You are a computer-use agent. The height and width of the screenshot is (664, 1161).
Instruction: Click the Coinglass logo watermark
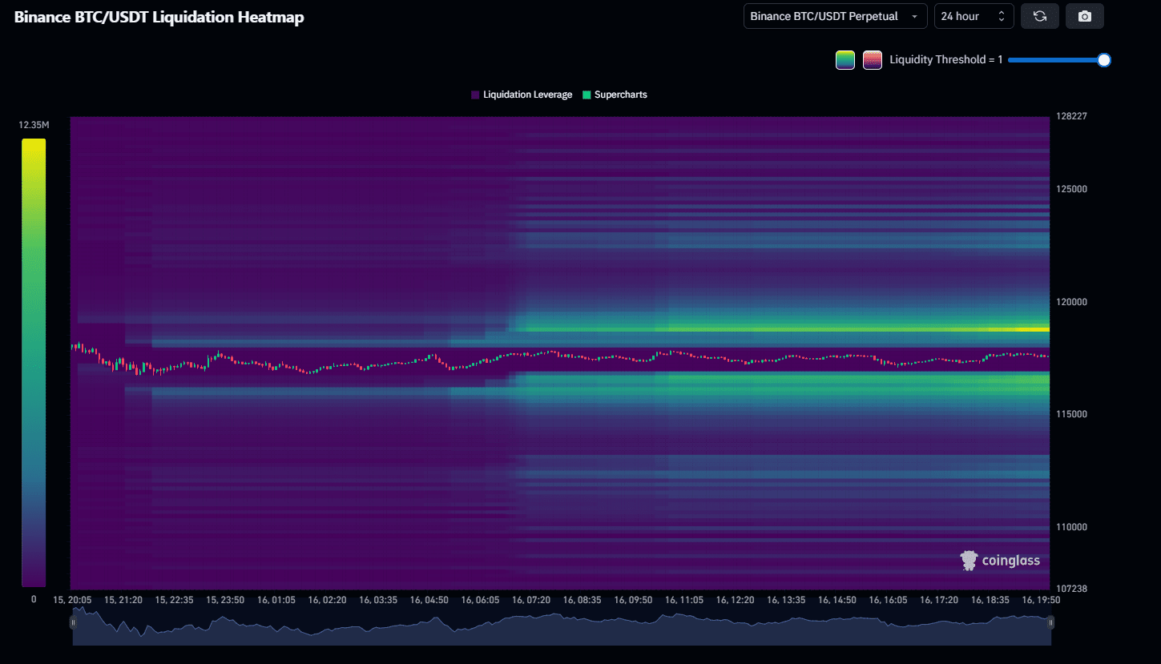click(1000, 560)
